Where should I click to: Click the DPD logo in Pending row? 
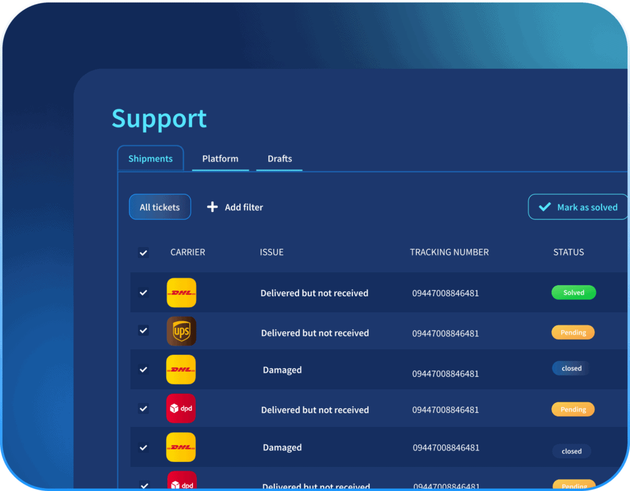pyautogui.click(x=181, y=408)
